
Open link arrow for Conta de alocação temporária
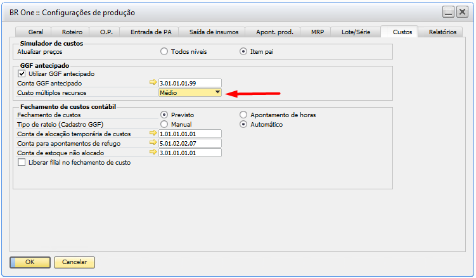pyautogui.click(x=153, y=133)
